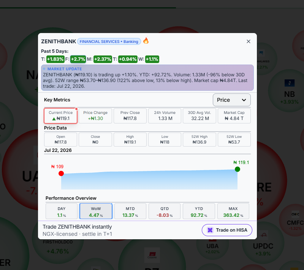Open the Price metric dropdown
304x270 pixels.
click(x=231, y=100)
